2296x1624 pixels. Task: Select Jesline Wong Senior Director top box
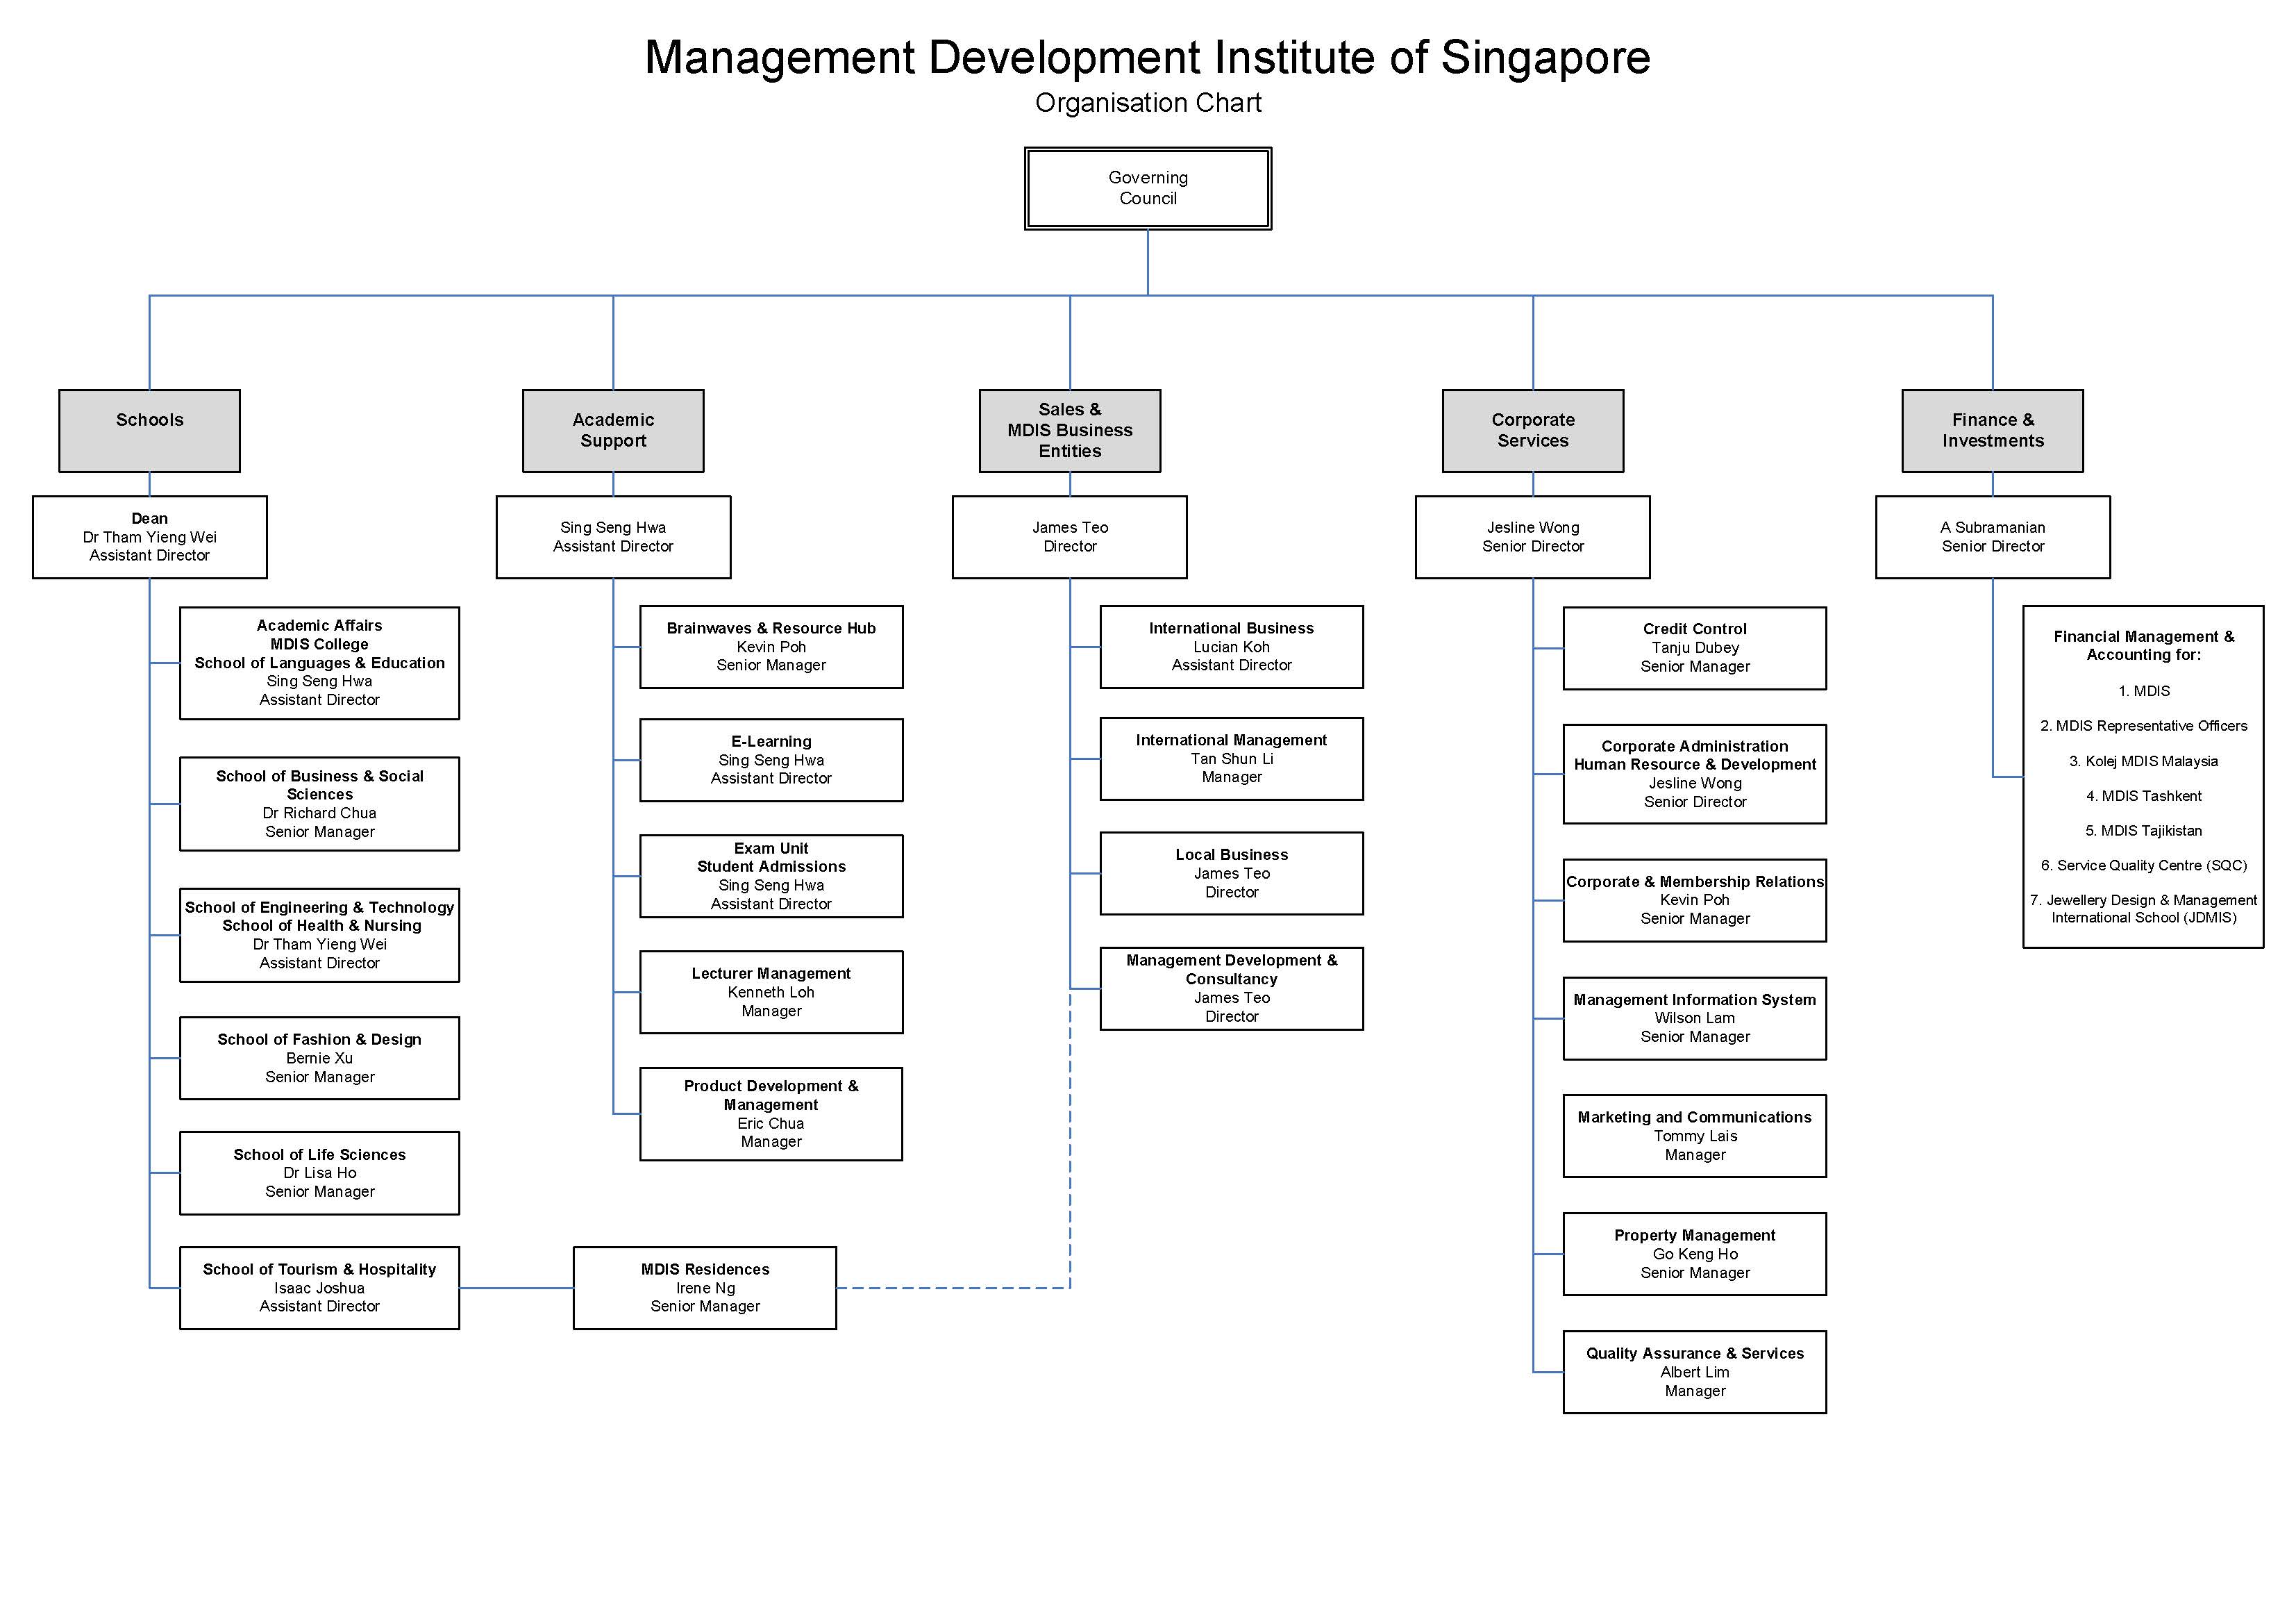pyautogui.click(x=1533, y=538)
